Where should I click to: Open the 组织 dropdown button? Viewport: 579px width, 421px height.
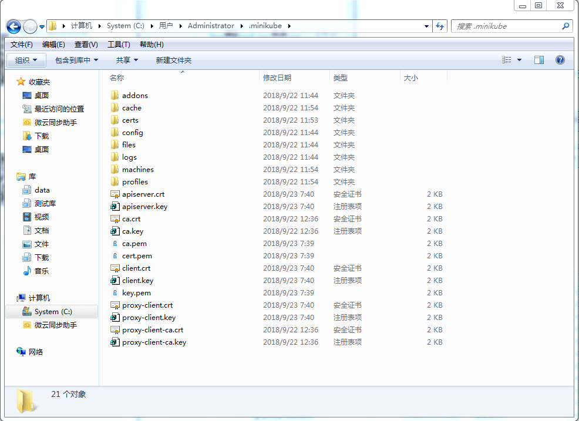26,60
